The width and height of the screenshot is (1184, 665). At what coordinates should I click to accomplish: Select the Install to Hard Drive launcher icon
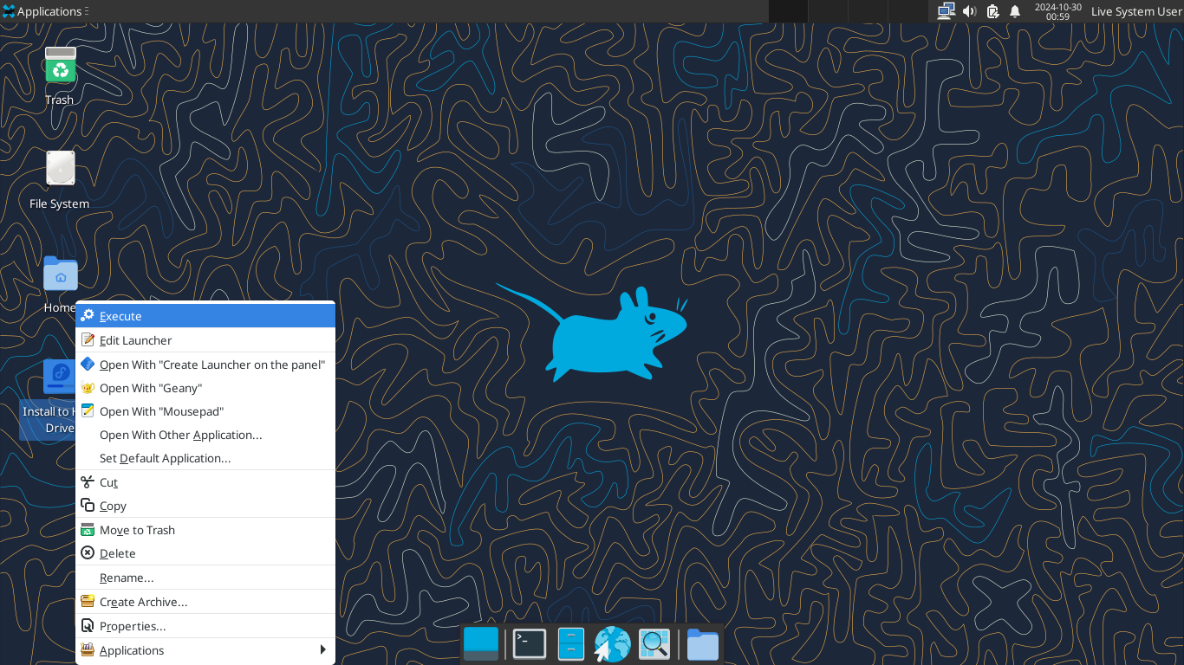(60, 378)
